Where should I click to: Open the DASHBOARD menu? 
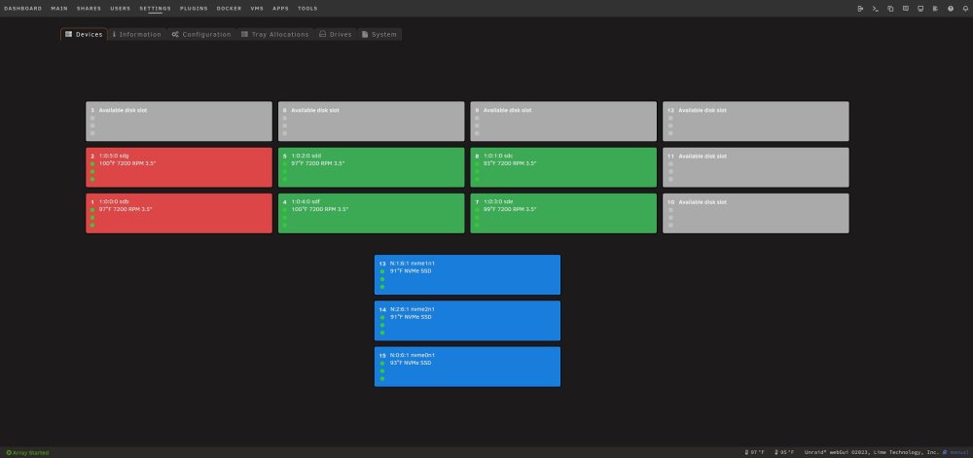23,9
